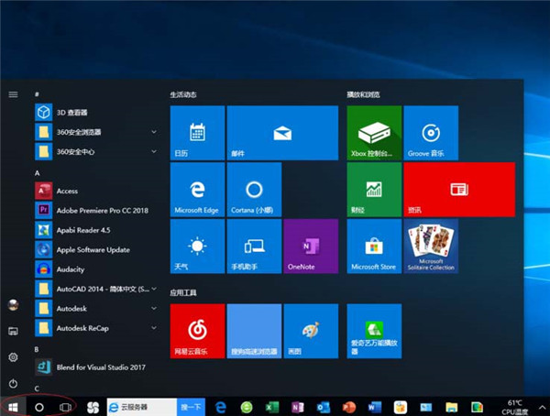Screen dimensions: 550x416
Task: Launch the Microsoft Store tile
Action: [x=373, y=246]
